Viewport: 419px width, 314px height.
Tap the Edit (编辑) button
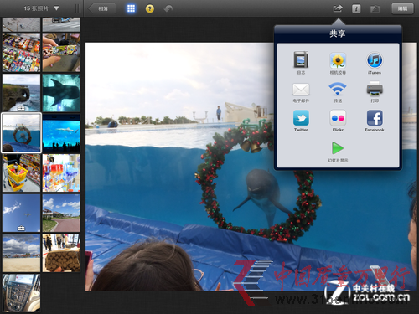click(x=402, y=8)
